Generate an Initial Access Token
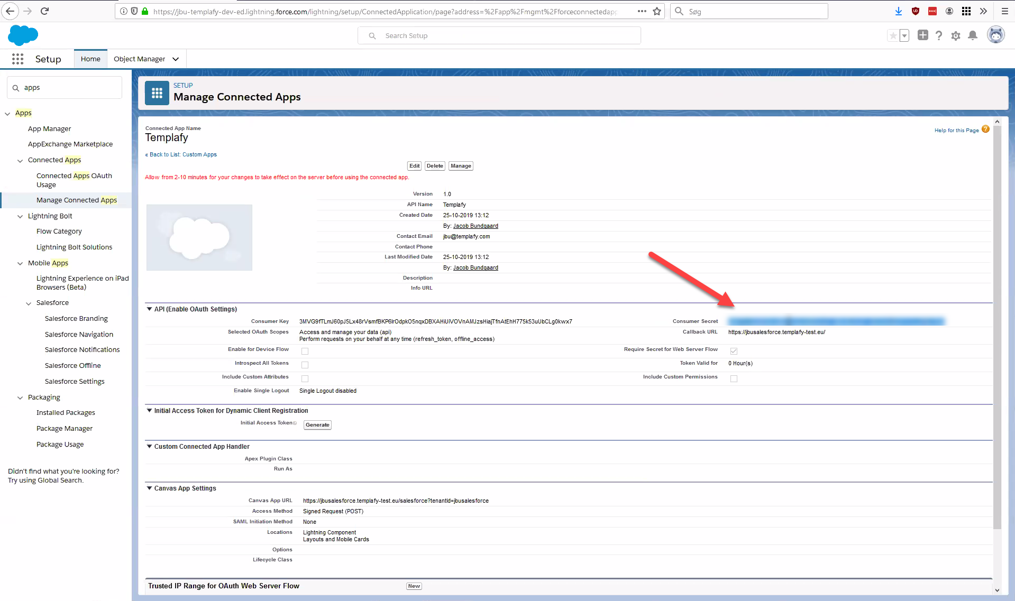 (317, 425)
